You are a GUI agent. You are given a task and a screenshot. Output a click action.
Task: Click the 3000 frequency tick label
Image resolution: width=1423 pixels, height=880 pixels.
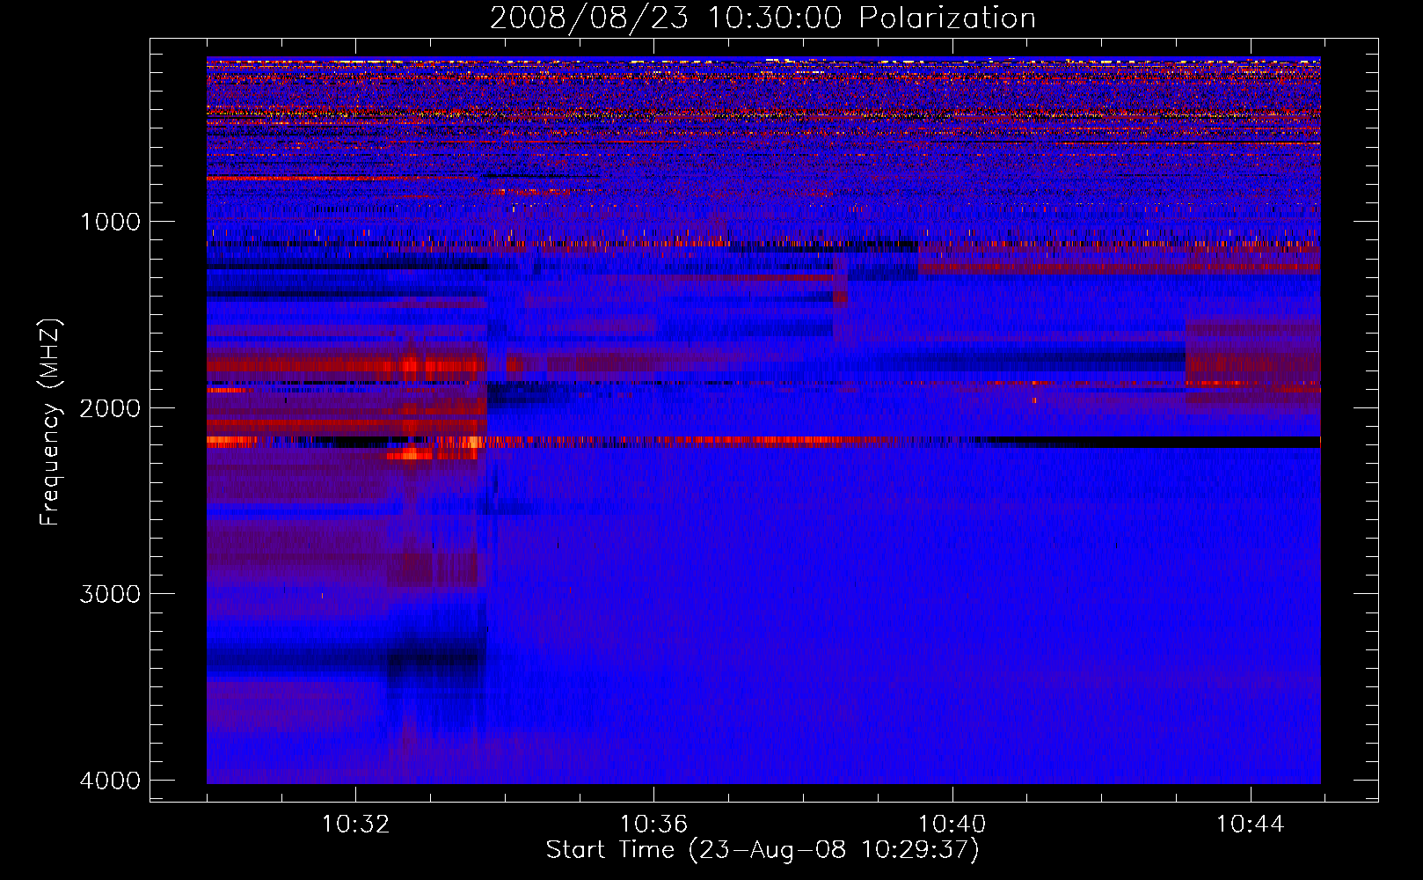110,594
